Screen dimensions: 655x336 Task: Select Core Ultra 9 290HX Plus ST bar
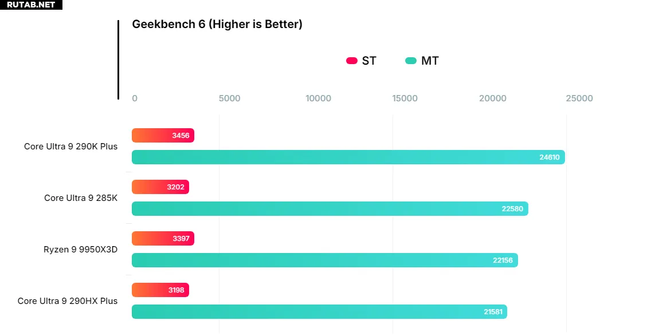click(x=160, y=290)
